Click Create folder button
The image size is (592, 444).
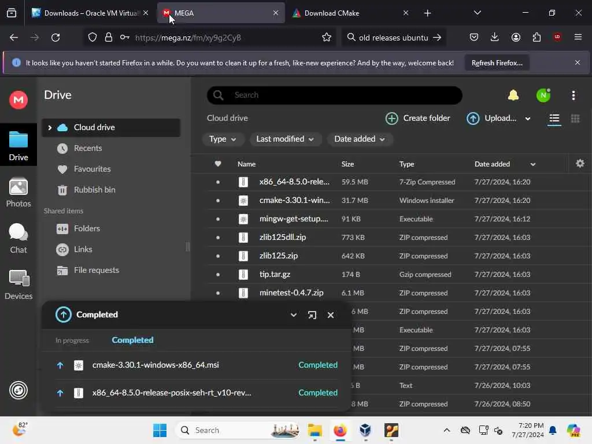coord(417,119)
